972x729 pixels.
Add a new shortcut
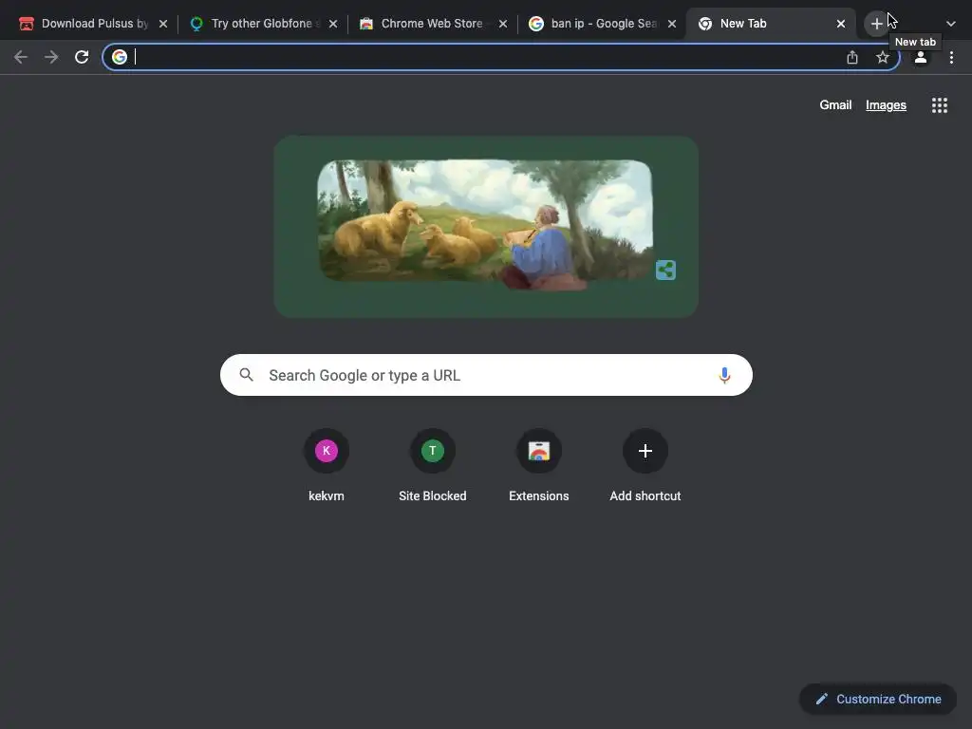pyautogui.click(x=645, y=465)
